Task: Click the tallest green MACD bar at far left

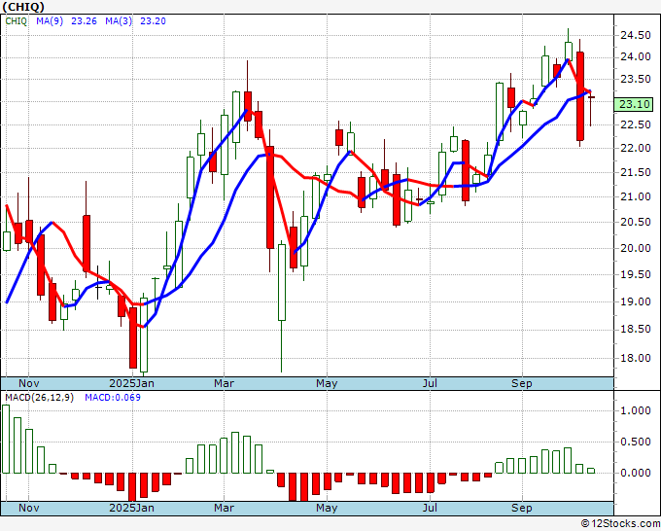Action: click(6, 439)
